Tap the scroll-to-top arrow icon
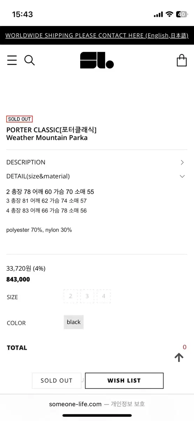 pyautogui.click(x=179, y=357)
